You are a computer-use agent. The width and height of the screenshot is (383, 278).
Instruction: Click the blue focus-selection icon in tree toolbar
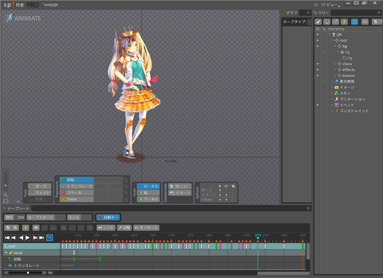(x=354, y=22)
